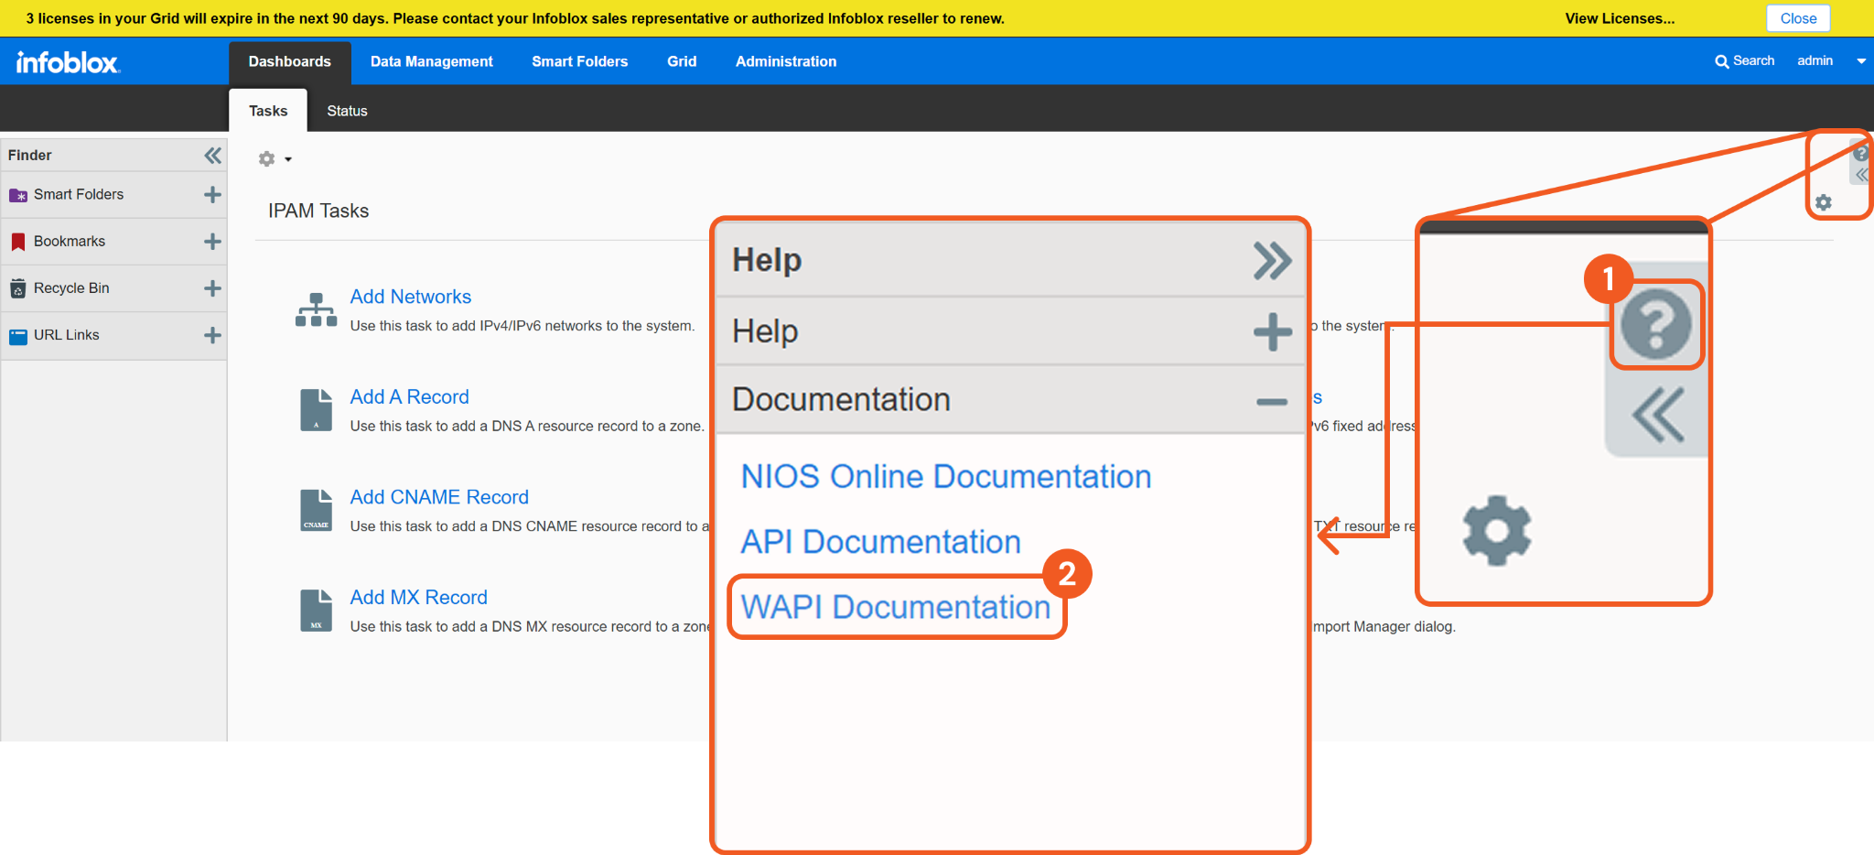Image resolution: width=1874 pixels, height=855 pixels.
Task: Click the enlarged help question mark icon
Action: click(x=1655, y=324)
